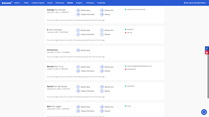Click contact notice under Anonymous review
The height and width of the screenshot is (117, 209).
[x=76, y=57]
